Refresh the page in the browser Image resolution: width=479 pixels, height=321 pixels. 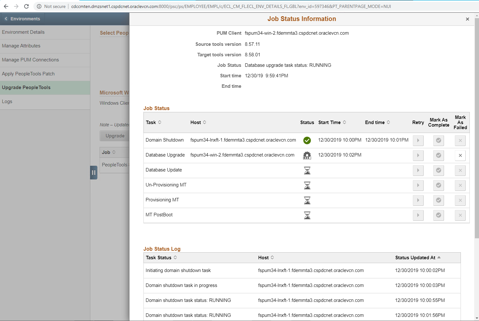26,6
